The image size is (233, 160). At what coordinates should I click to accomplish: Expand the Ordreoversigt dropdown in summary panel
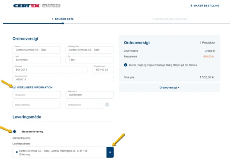[169, 87]
